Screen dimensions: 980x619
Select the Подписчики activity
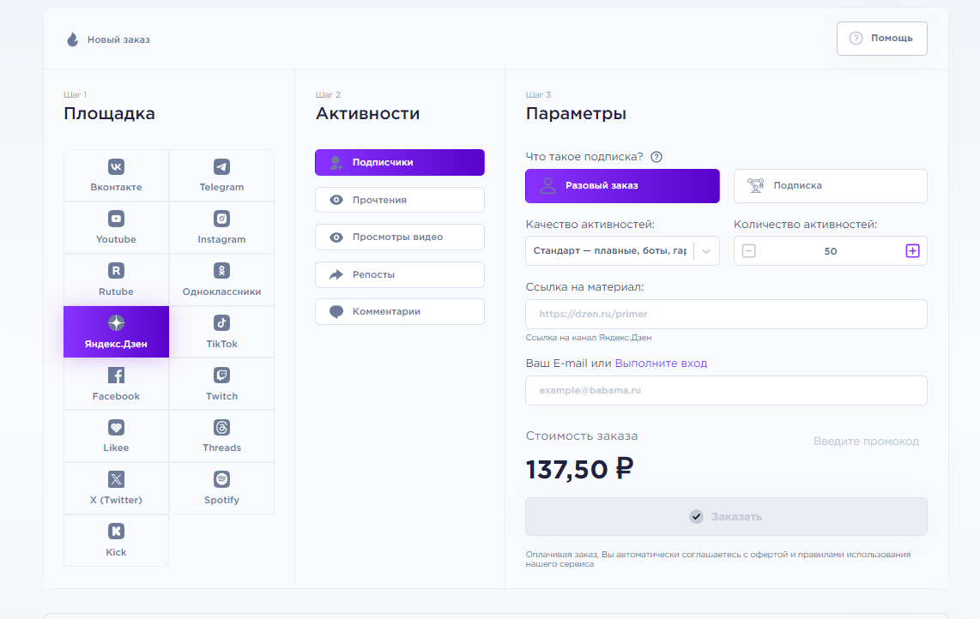(x=400, y=162)
